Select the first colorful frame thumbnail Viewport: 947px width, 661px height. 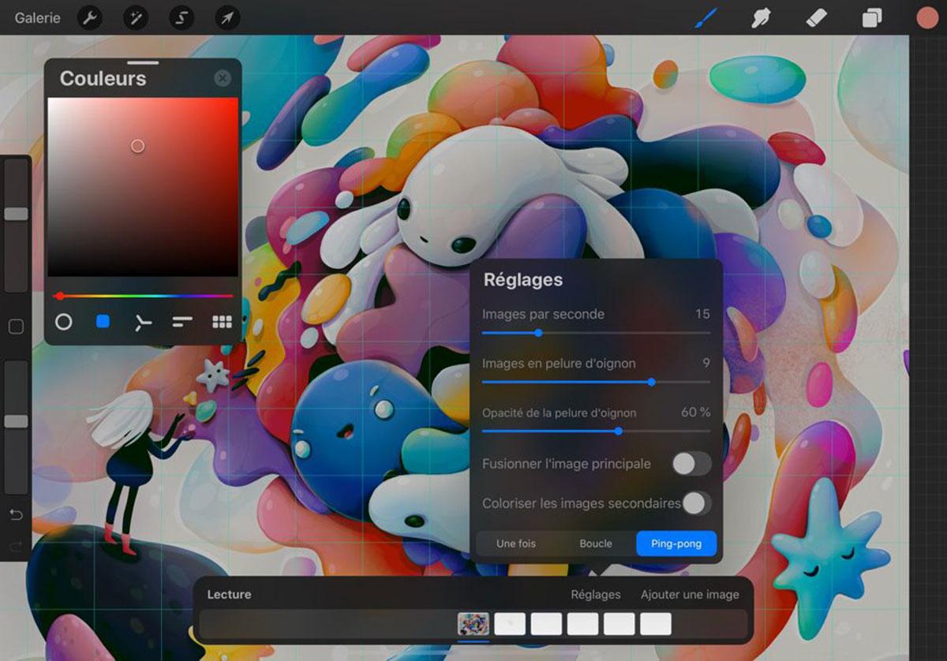[473, 624]
